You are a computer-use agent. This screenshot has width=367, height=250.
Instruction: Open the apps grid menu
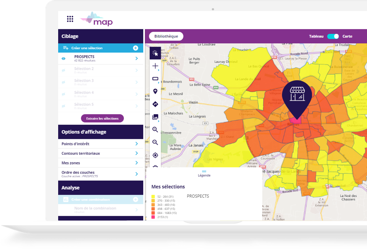[70, 19]
